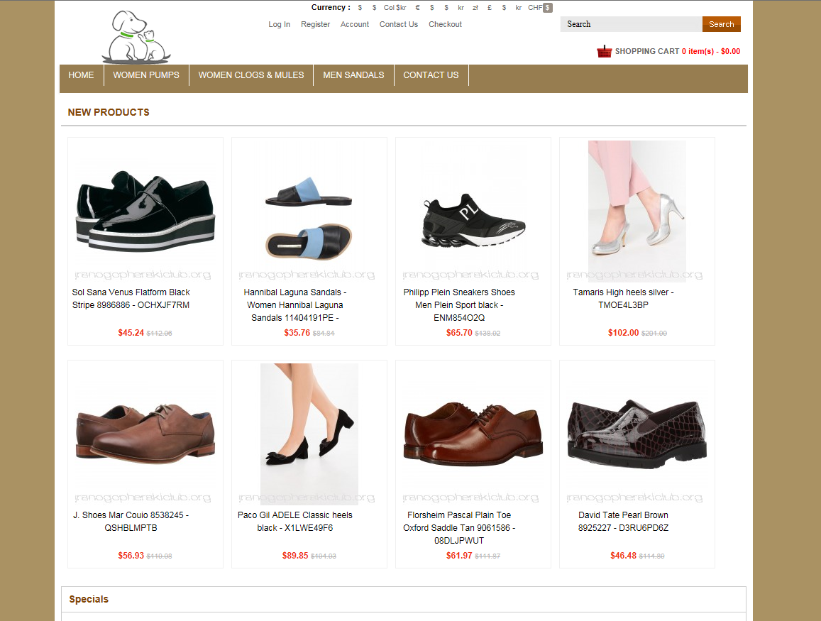Open the J. Shoes Mar Couio 8538245 title
This screenshot has height=621, width=821.
(131, 522)
